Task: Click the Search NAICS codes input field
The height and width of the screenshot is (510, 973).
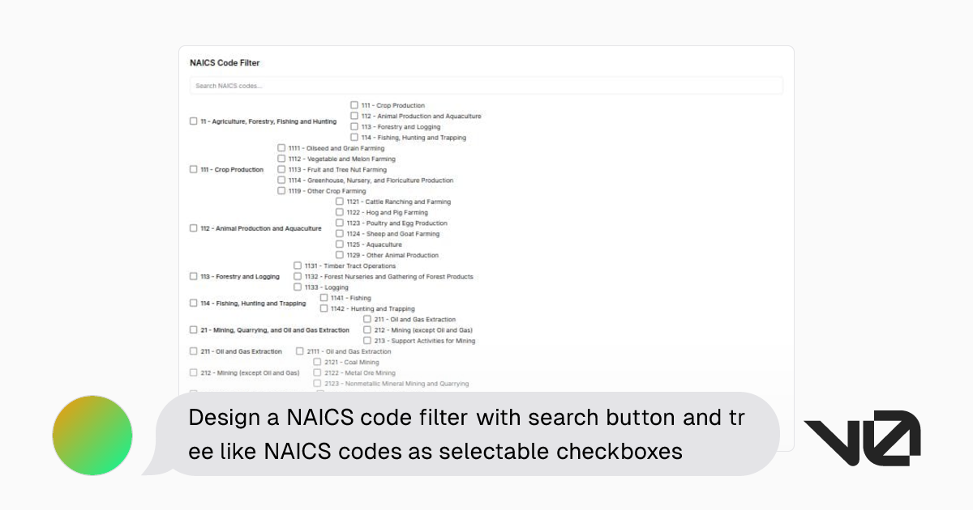Action: (x=486, y=86)
